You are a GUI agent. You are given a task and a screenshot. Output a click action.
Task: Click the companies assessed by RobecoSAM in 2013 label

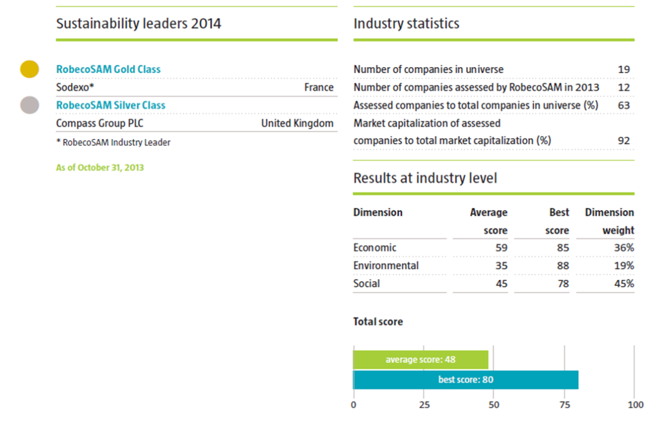pos(477,87)
